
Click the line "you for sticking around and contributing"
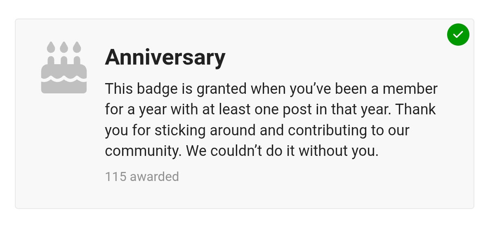coord(257,130)
